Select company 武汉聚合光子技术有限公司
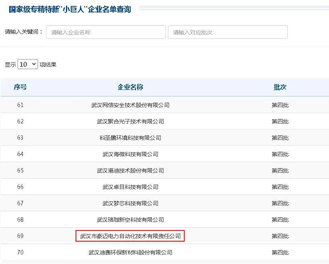This screenshot has width=329, height=264. (x=130, y=121)
